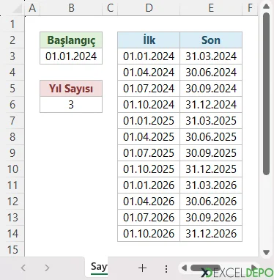Screen dimensions: 274x280
Task: Click the Başlangıç header cell
Action: tap(71, 40)
